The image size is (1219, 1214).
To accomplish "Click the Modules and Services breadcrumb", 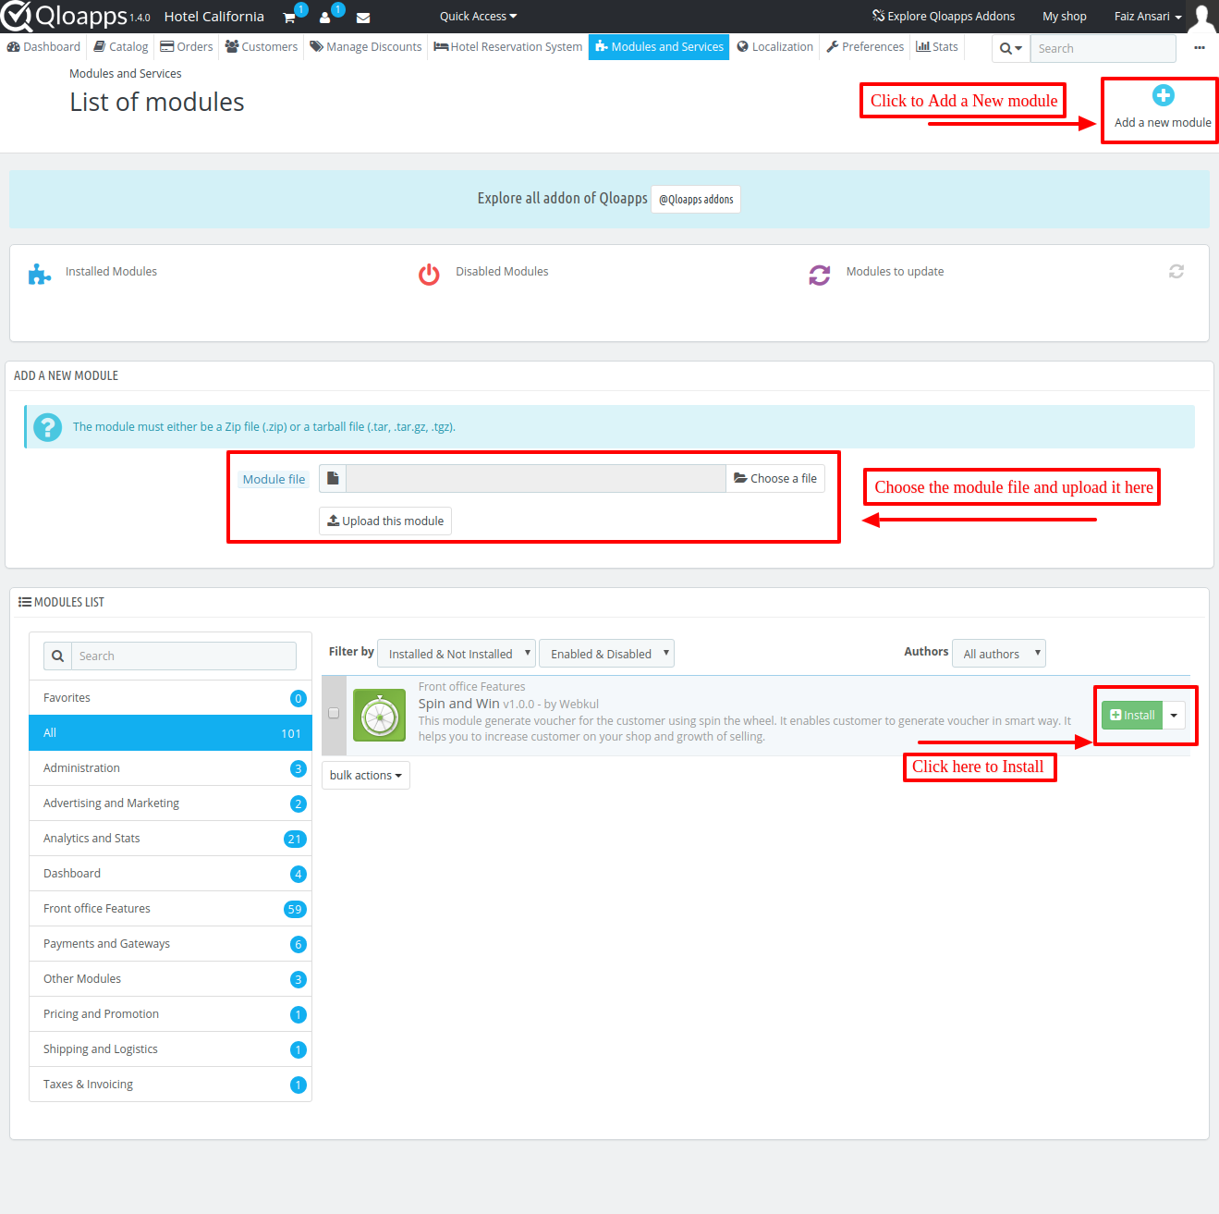I will click(126, 74).
